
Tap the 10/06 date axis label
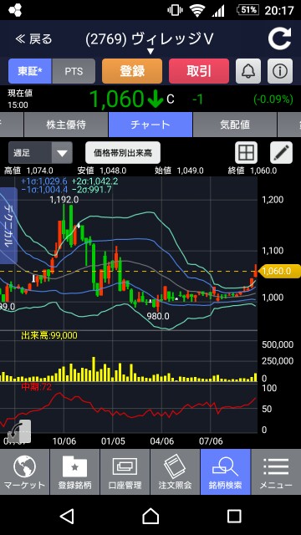coord(64,441)
